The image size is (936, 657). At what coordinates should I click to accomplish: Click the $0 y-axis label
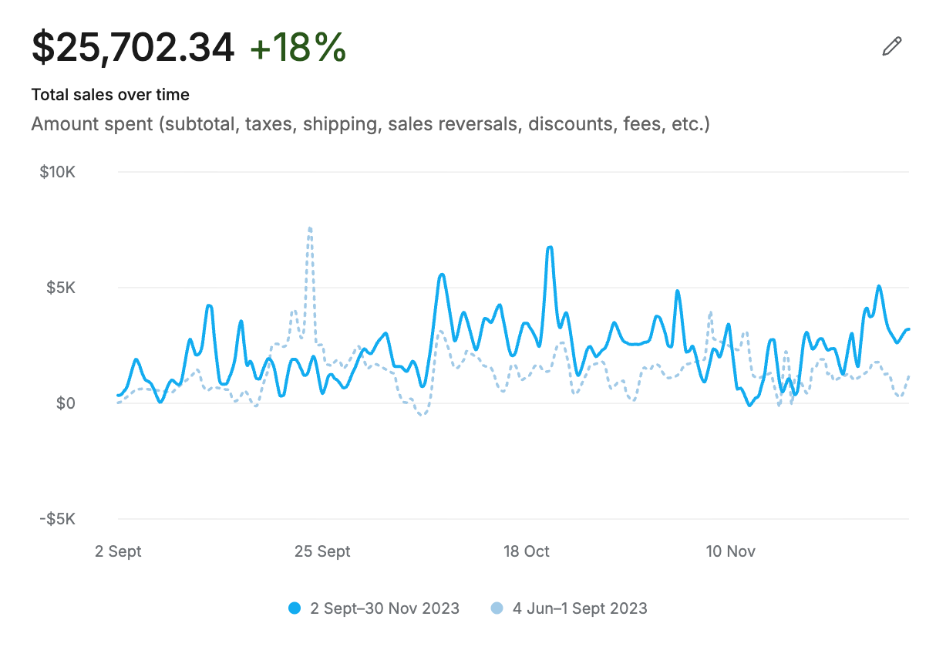click(x=66, y=403)
